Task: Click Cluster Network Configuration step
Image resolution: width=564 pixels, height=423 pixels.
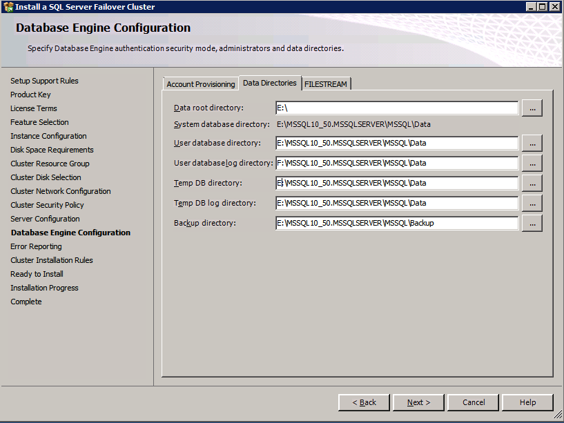Action: click(61, 191)
